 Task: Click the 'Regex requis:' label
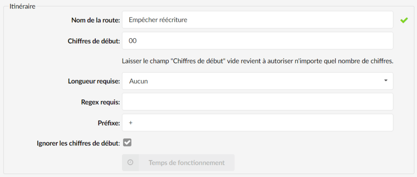tap(101, 102)
